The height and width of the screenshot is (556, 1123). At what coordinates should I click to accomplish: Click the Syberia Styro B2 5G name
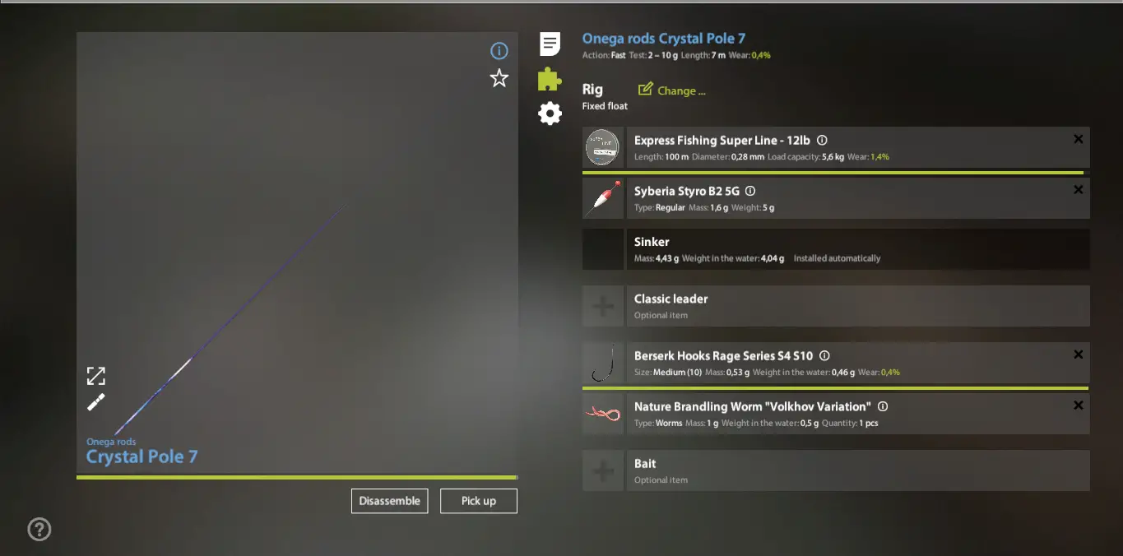tap(687, 191)
